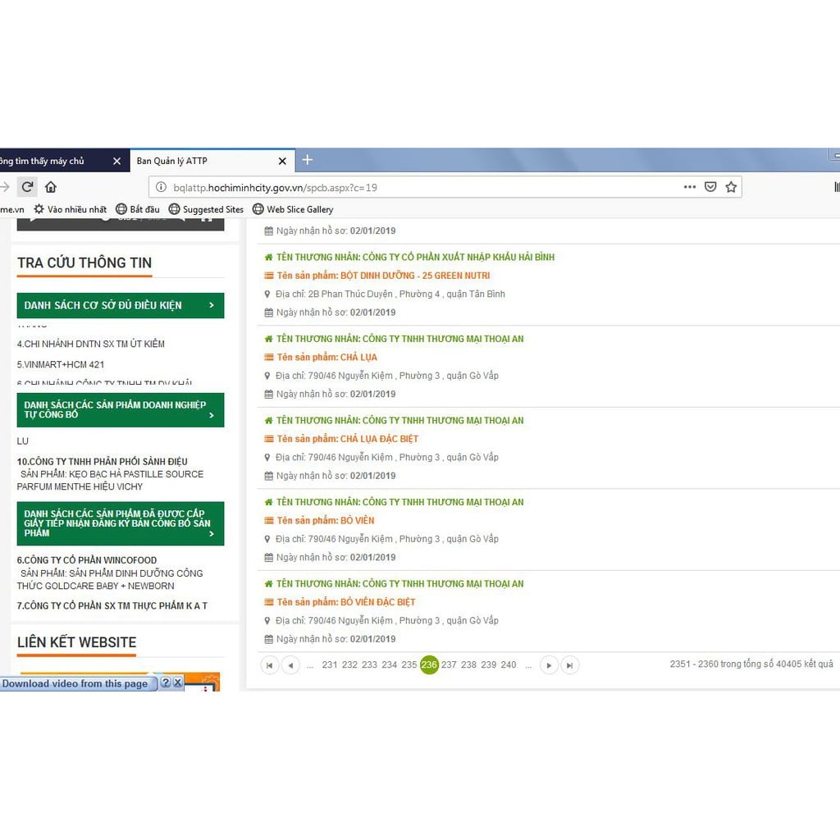Jump to last page of results
This screenshot has width=840, height=840.
pos(570,665)
